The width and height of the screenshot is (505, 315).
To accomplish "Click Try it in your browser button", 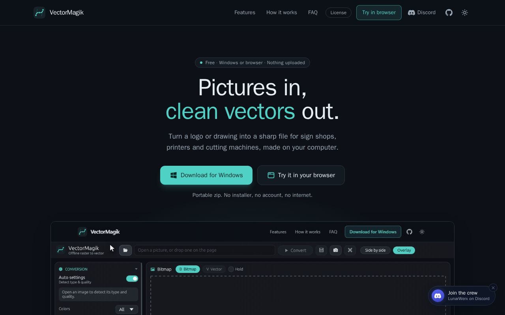I will click(x=301, y=175).
